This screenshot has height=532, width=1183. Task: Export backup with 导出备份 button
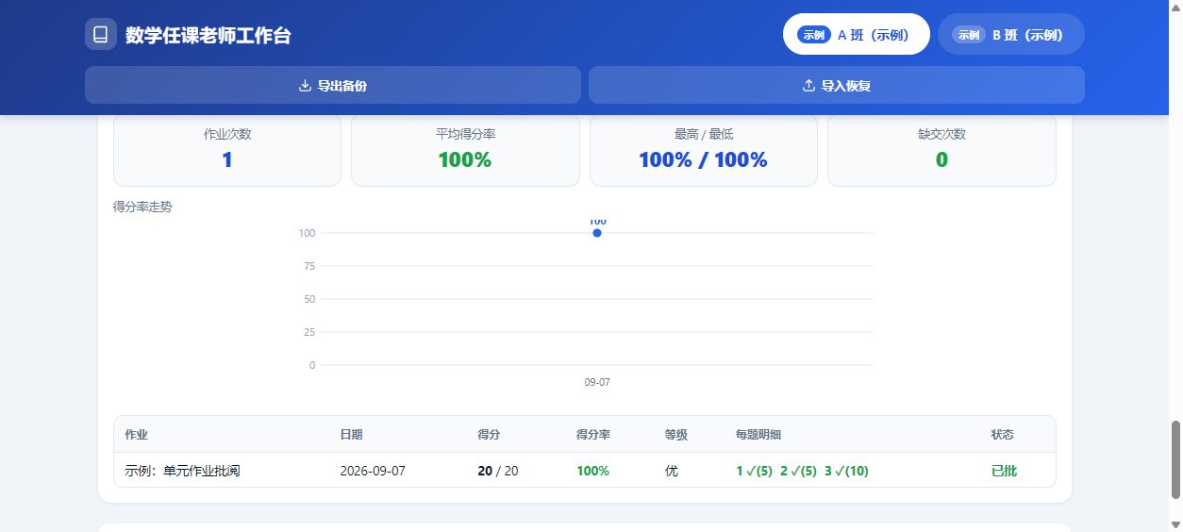pyautogui.click(x=333, y=85)
